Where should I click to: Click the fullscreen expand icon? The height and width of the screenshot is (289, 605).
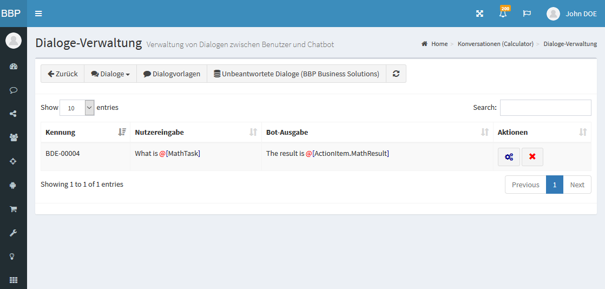point(479,14)
